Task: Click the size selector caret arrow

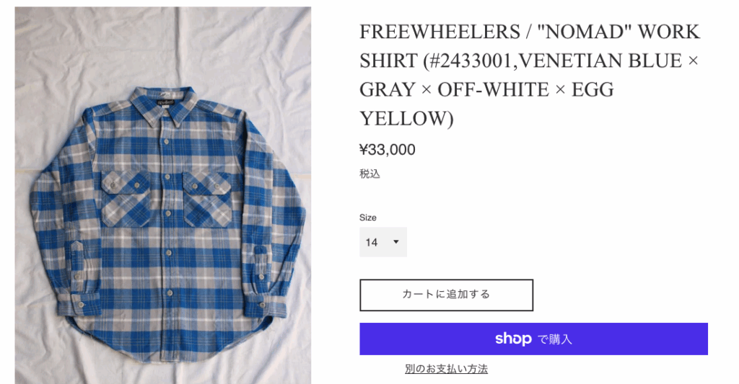Action: tap(396, 242)
